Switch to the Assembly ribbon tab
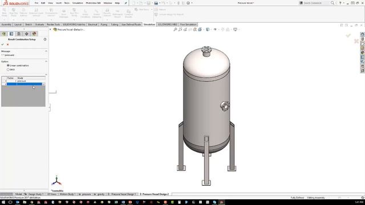This screenshot has height=205, width=365. (x=6, y=24)
